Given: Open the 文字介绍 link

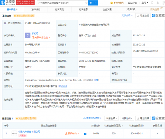Looking at the screenshot, I should (x=127, y=16).
